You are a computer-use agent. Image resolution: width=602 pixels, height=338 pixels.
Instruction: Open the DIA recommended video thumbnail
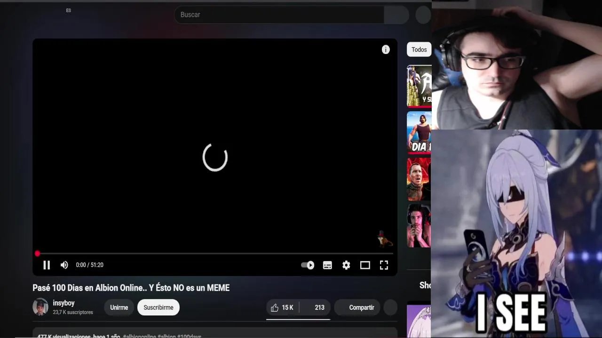click(419, 133)
